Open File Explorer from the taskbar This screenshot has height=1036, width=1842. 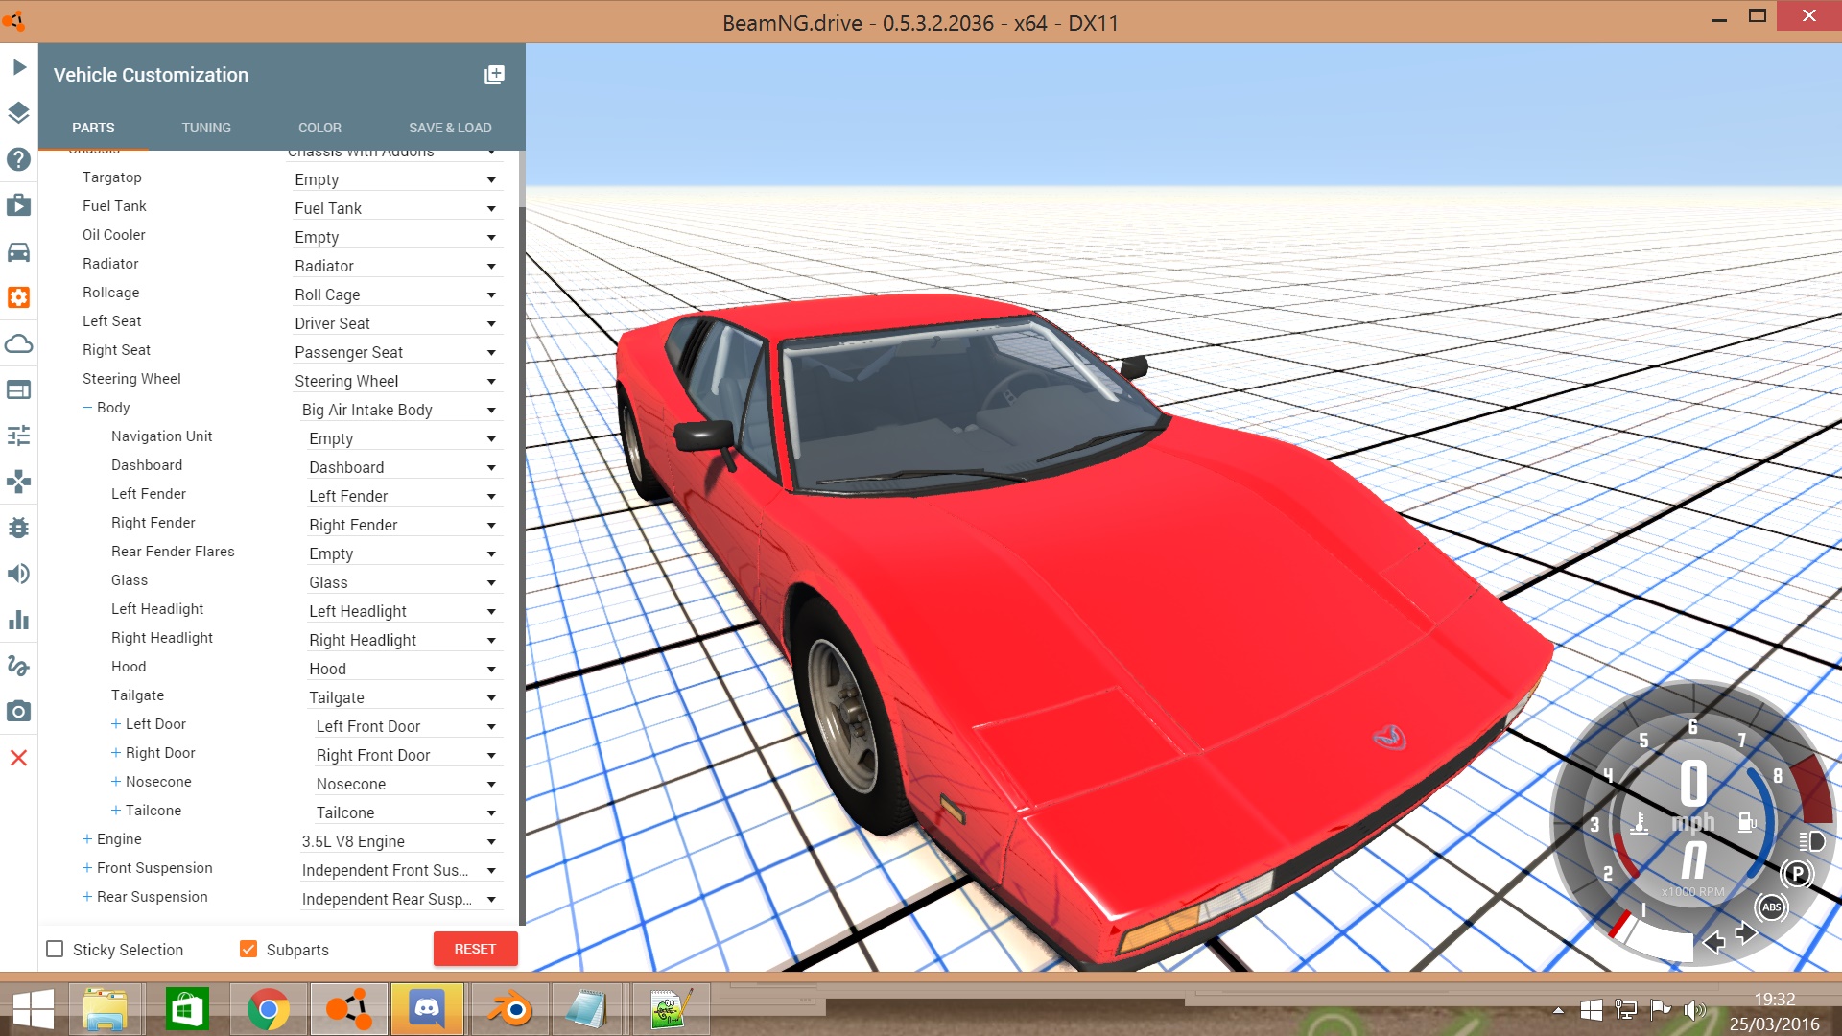coord(105,1009)
